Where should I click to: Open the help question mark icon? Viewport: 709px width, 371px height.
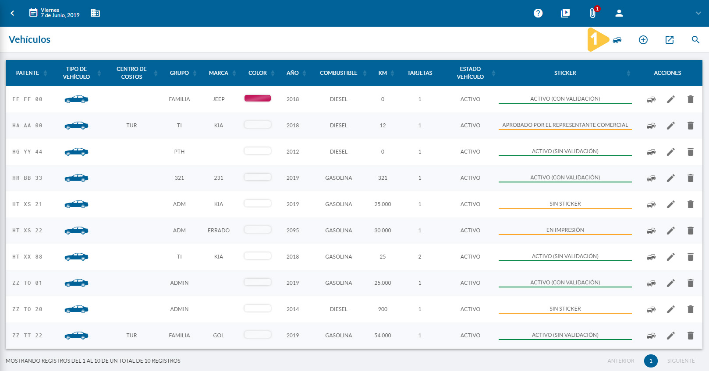(x=538, y=13)
